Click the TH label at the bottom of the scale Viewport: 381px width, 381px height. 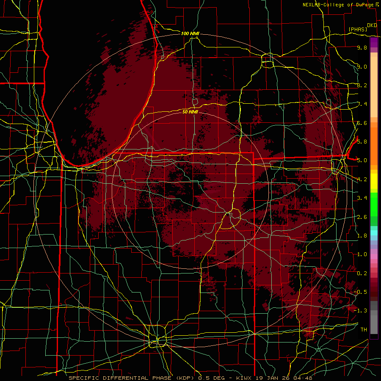(364, 329)
